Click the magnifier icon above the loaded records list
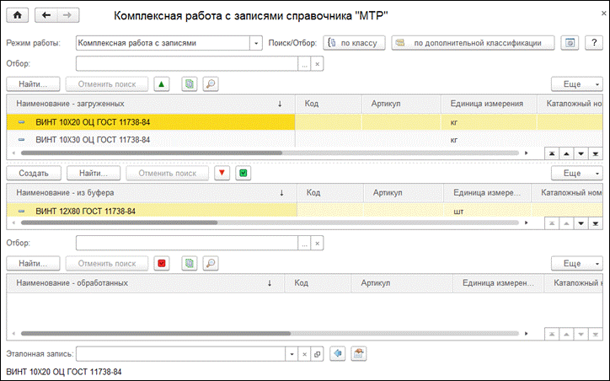Screen dimensions: 610x381 point(211,84)
